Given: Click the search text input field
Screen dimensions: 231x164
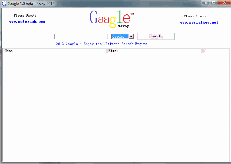Looking at the screenshot, I should (x=81, y=36).
